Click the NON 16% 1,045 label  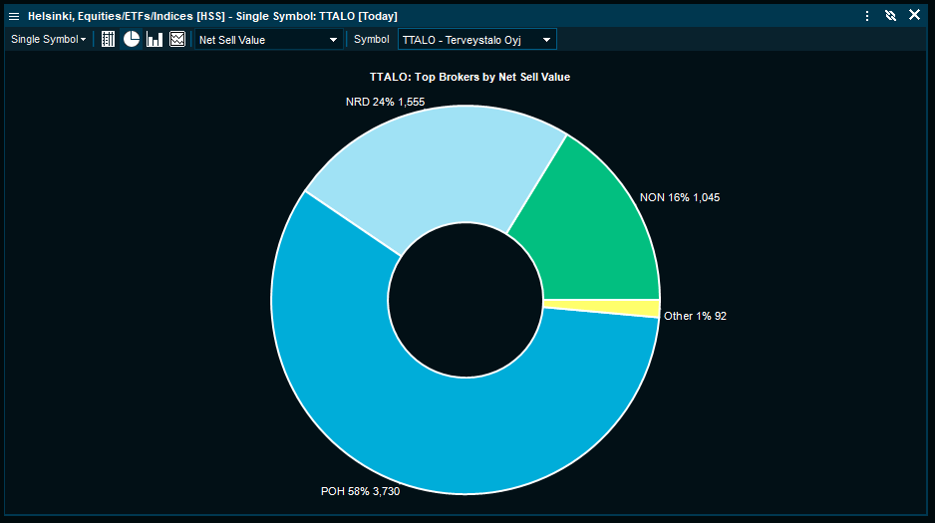(679, 197)
